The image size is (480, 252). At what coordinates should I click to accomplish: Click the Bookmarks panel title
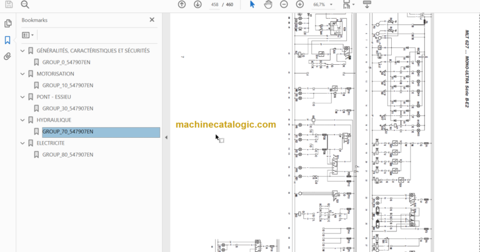34,20
